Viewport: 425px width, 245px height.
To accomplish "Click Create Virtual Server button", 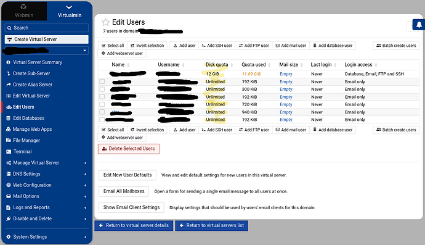I will (47, 39).
